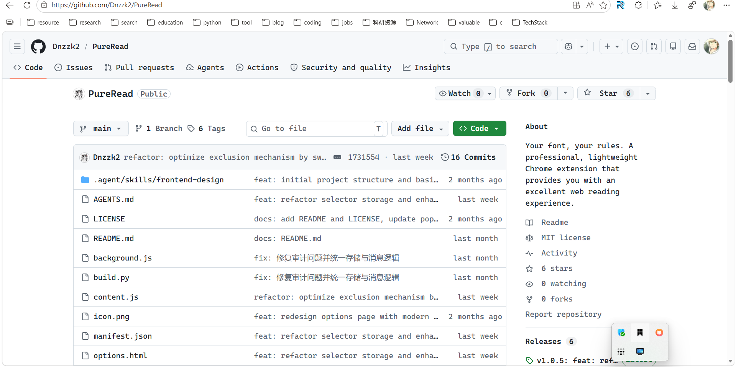The height and width of the screenshot is (367, 736).
Task: Open the pull requests header icon
Action: (654, 46)
